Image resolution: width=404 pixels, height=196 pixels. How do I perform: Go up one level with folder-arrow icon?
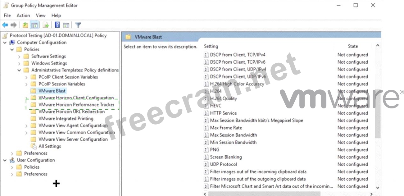tap(25, 25)
